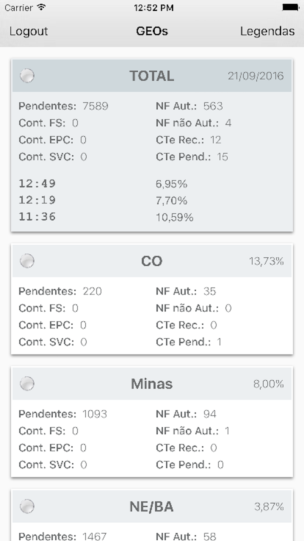Tap the CO card status indicator
304x541 pixels.
pos(27,261)
